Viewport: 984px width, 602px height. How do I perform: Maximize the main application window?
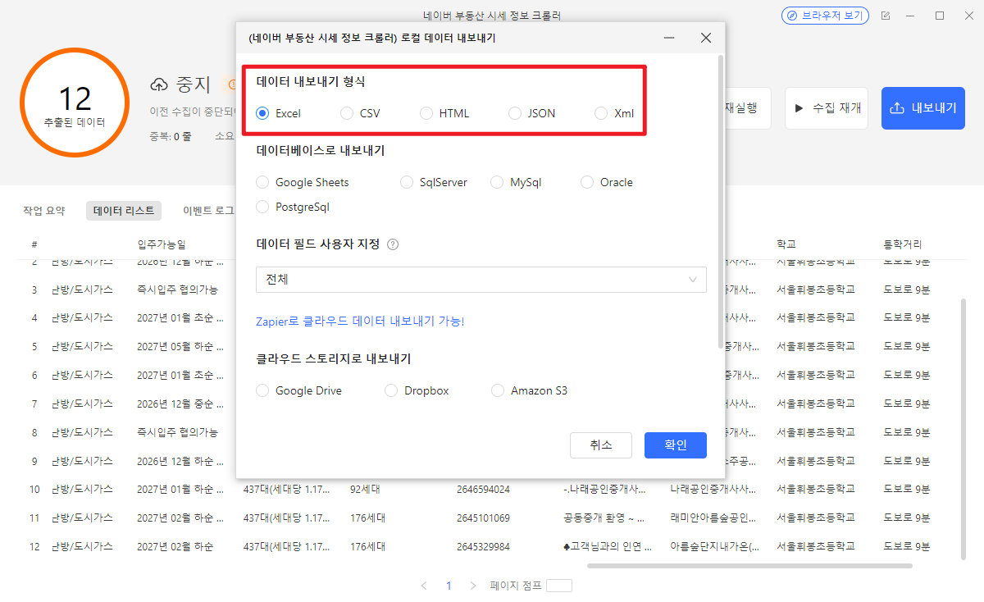(x=940, y=16)
